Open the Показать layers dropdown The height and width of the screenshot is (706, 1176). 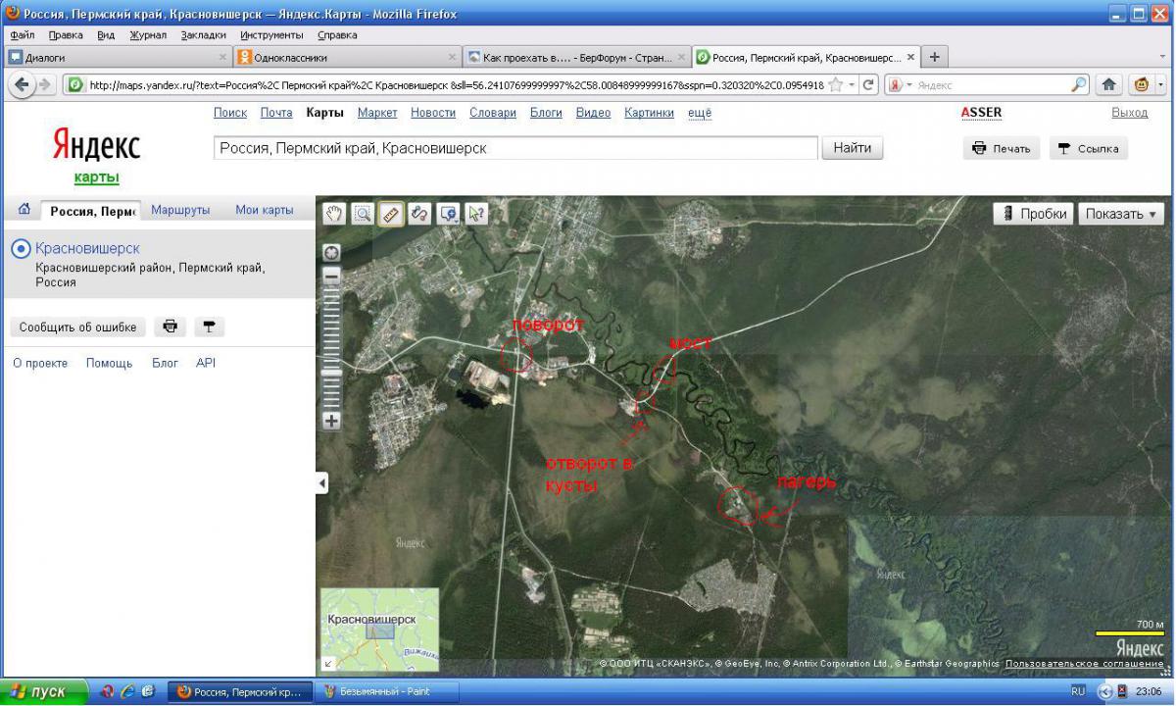[x=1120, y=214]
